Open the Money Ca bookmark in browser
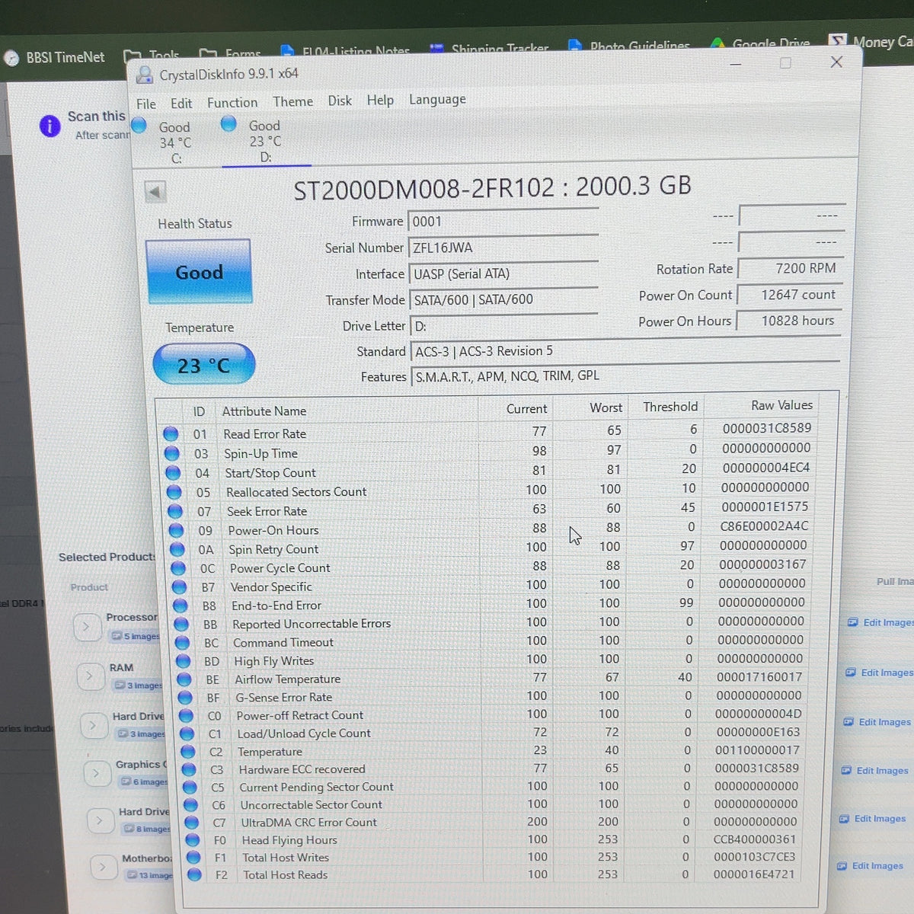This screenshot has height=914, width=914. pyautogui.click(x=873, y=41)
